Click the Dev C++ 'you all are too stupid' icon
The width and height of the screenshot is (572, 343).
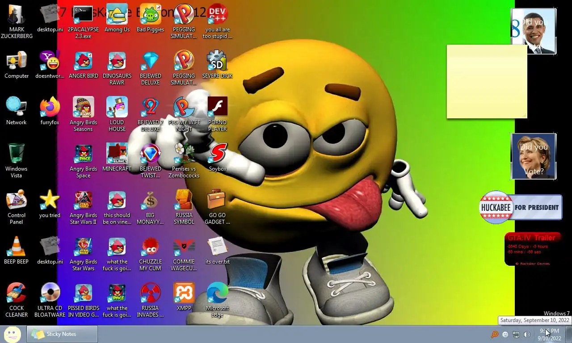pos(217,21)
